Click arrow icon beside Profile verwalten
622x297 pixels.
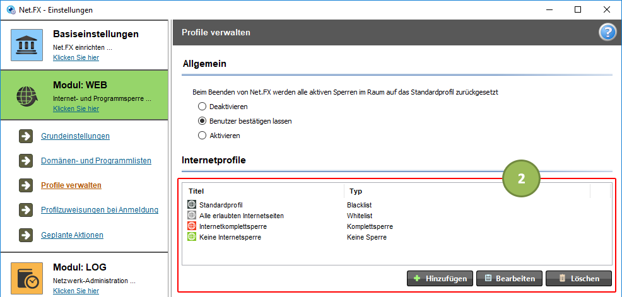[x=26, y=185]
